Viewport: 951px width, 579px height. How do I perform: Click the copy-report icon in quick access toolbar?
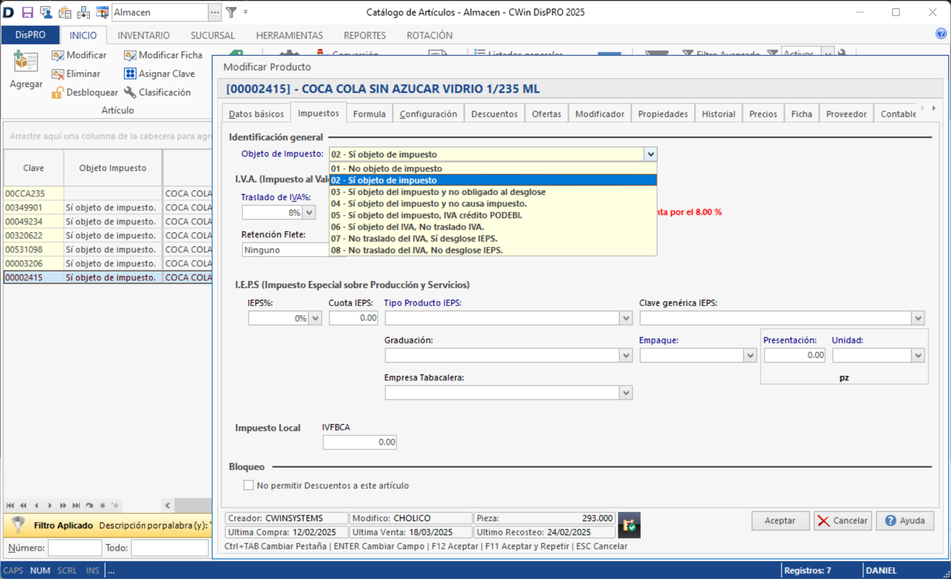pyautogui.click(x=65, y=12)
